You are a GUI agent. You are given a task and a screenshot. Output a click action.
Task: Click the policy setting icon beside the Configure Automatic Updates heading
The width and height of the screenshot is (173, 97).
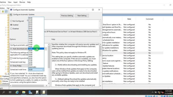[11, 15]
